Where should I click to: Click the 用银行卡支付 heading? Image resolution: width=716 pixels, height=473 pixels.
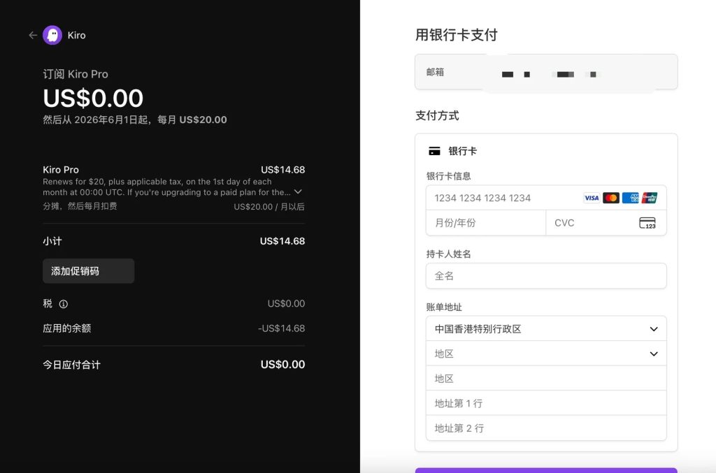point(456,35)
